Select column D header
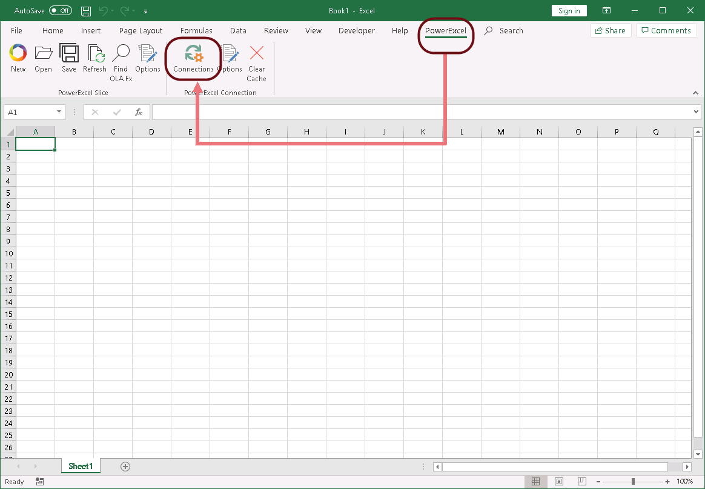 [x=151, y=132]
